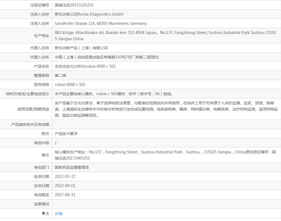The width and height of the screenshot is (281, 221).
Task: Click the 产品名称 label
Action: click(41, 66)
